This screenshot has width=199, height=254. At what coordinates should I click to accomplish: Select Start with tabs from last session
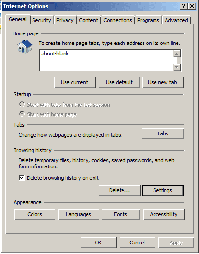tap(22, 104)
